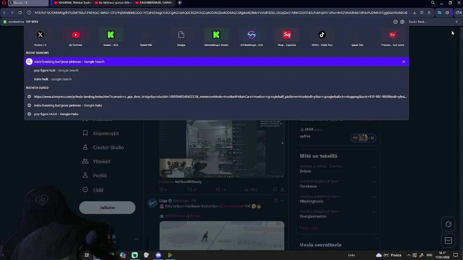Open the Shop - Supreme speed dial tile
Viewport: 463px width, 260px height.
(x=287, y=38)
